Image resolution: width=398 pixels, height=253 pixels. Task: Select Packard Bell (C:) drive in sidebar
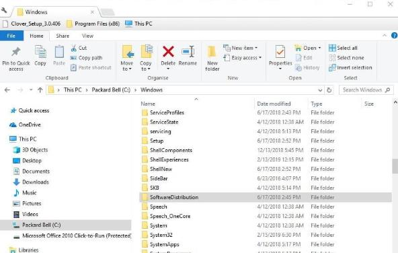[x=65, y=225]
